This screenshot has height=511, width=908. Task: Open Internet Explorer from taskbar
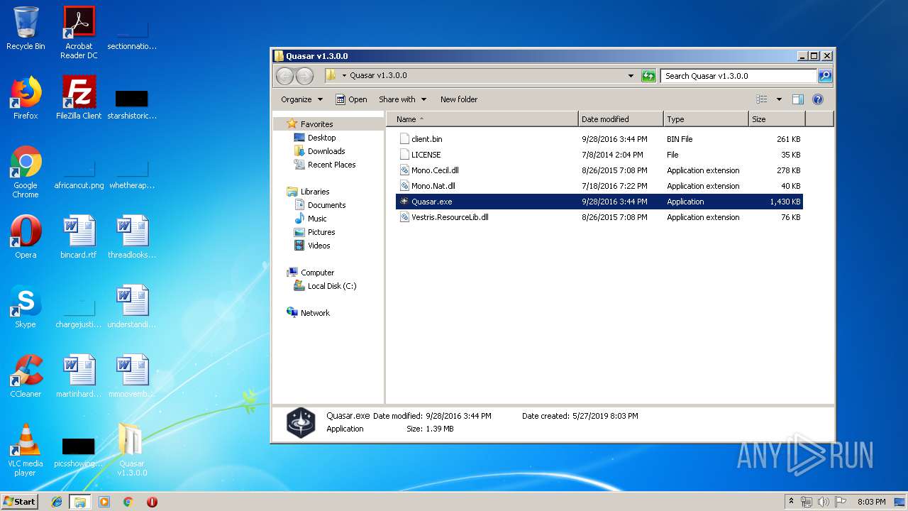click(57, 502)
